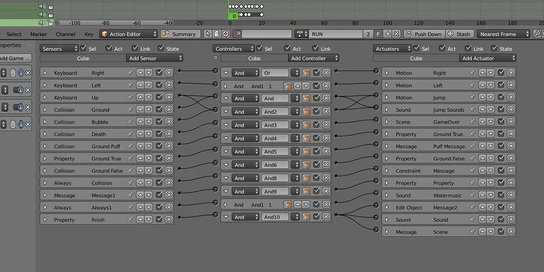Collapse the And2 controller
544x272 pixels.
226,112
